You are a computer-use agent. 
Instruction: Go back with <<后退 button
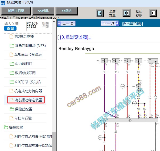click(x=43, y=11)
